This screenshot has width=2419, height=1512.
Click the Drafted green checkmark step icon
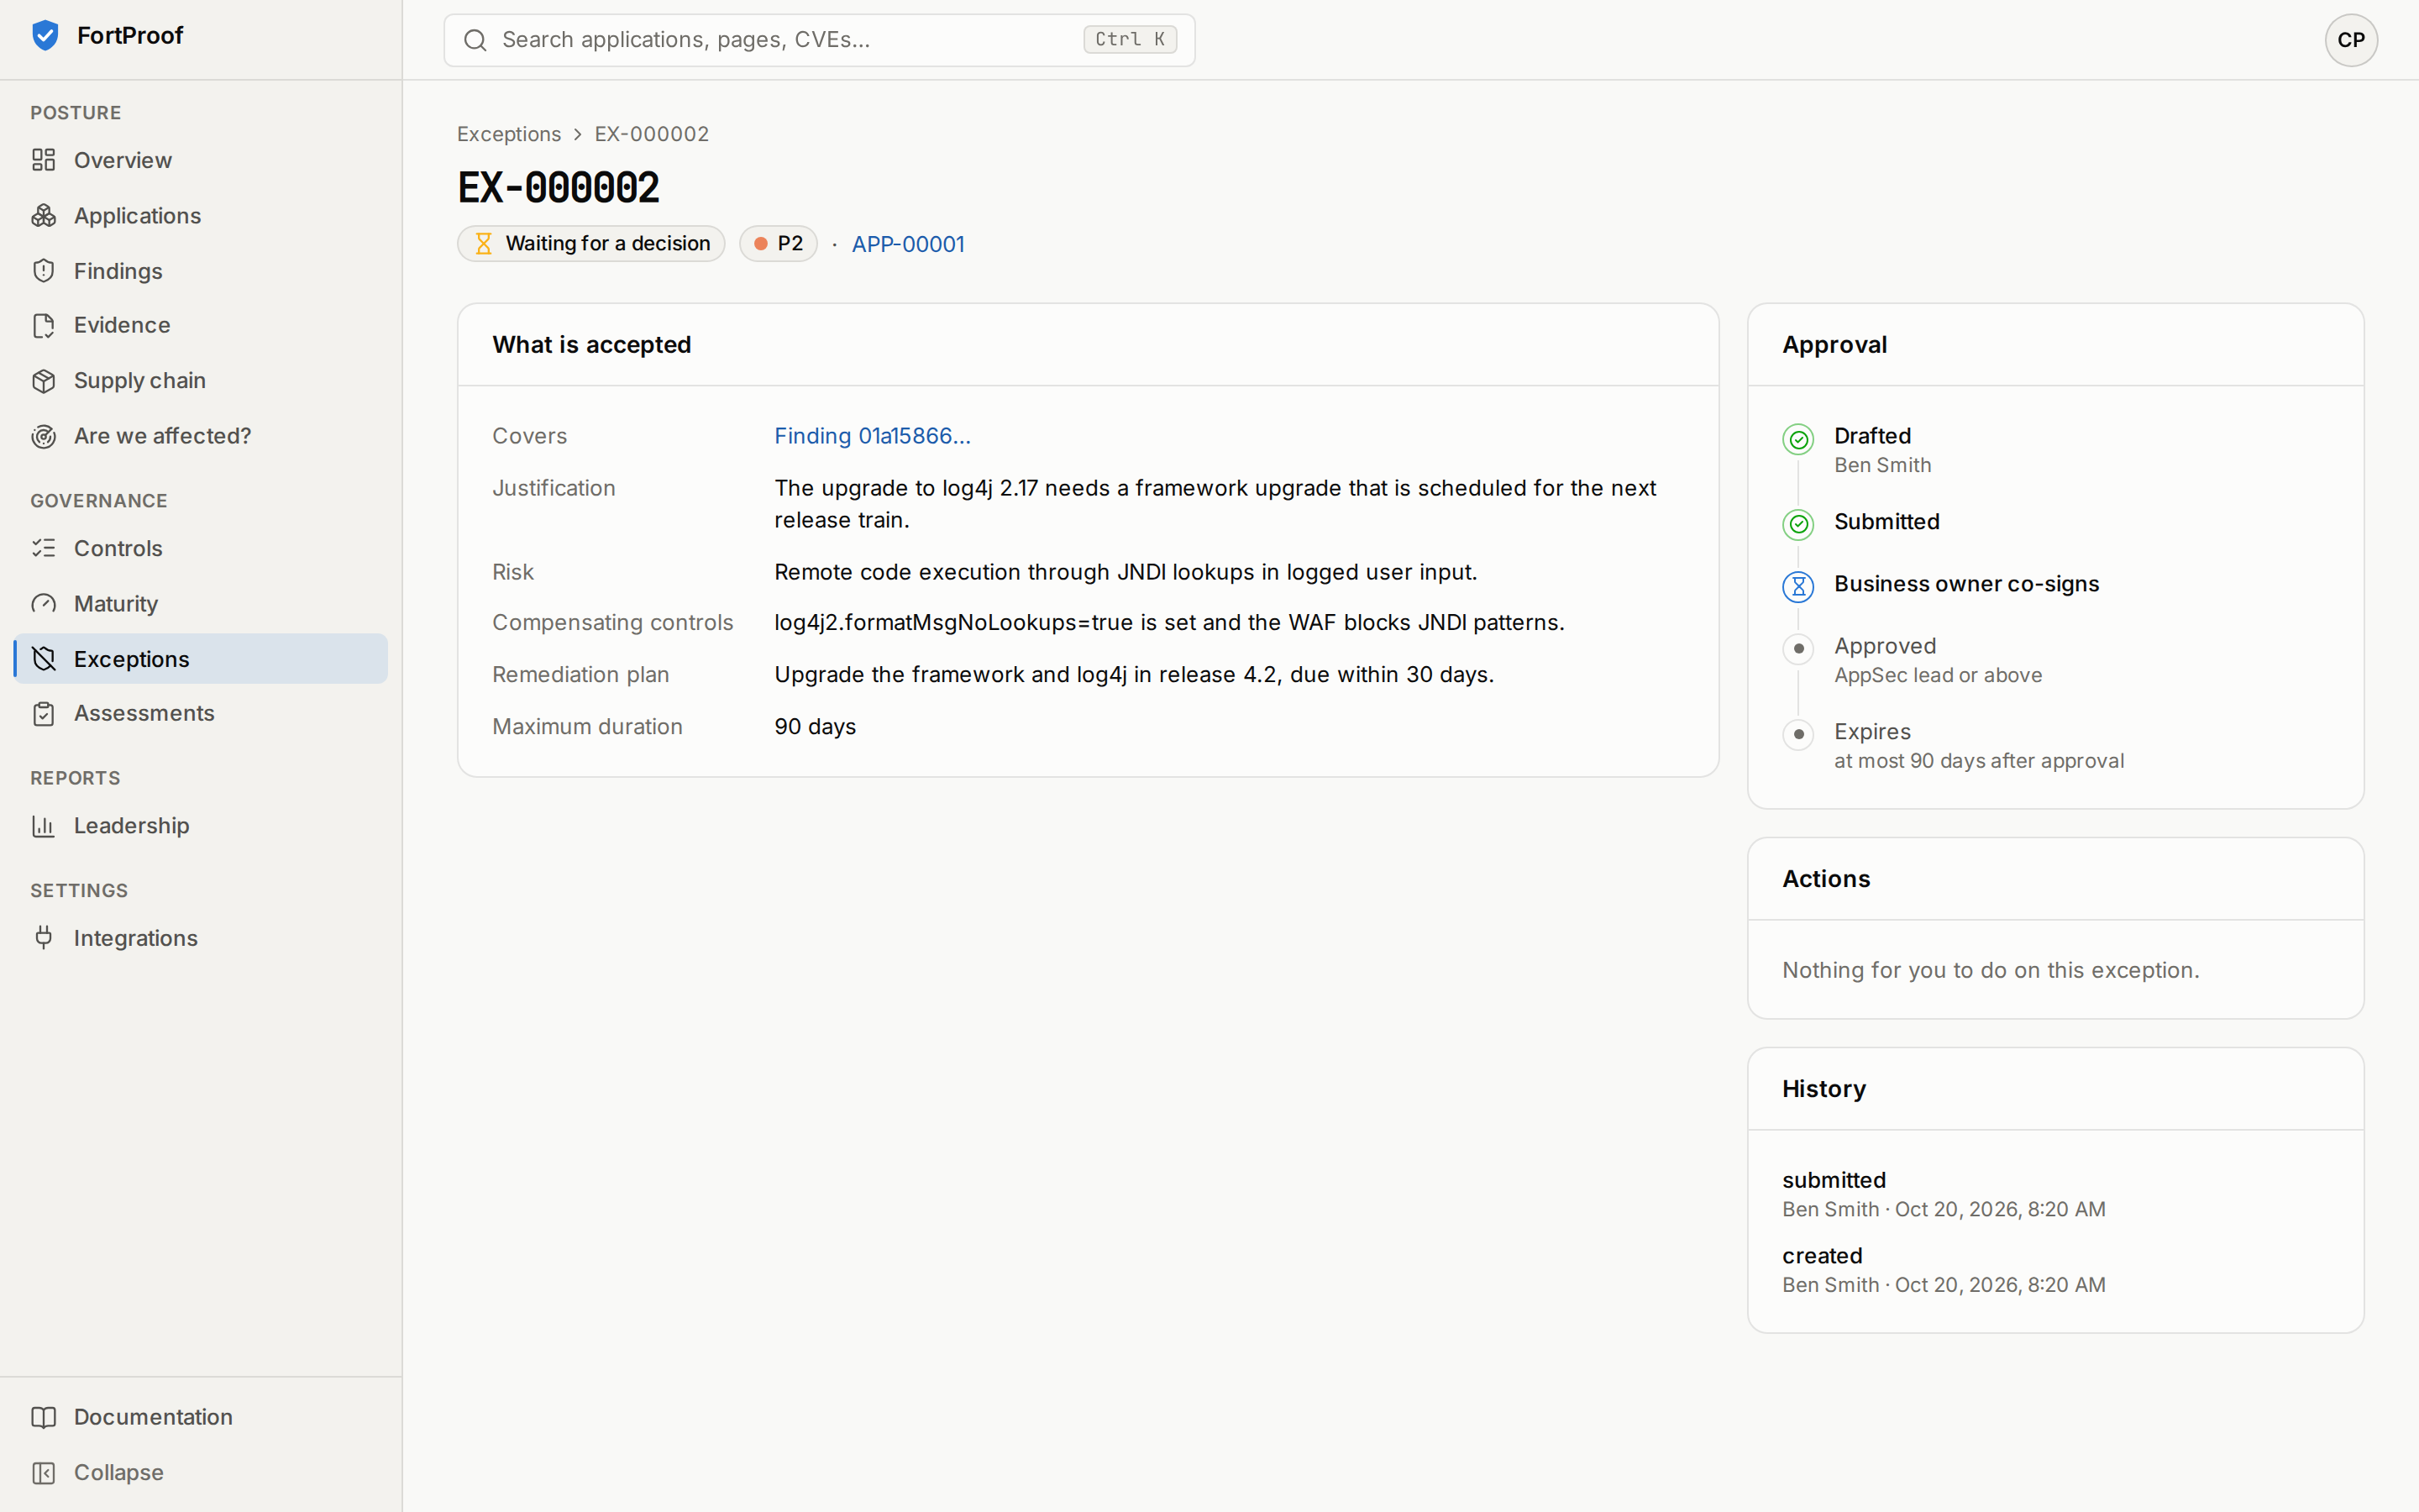(x=1798, y=439)
